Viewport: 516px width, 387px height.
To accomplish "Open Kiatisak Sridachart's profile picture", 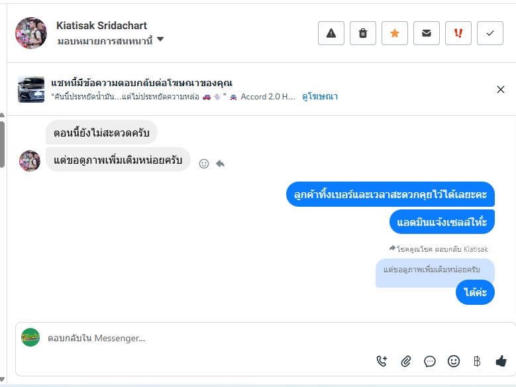I will (31, 33).
